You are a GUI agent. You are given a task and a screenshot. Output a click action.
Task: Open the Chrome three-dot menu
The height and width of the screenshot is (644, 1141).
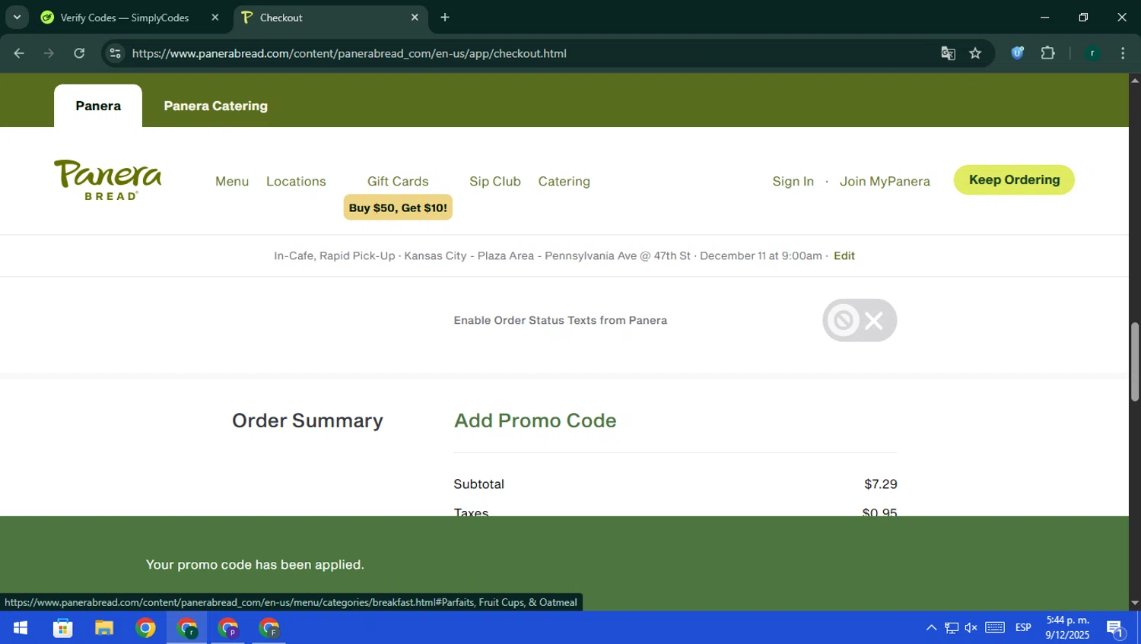click(1123, 53)
